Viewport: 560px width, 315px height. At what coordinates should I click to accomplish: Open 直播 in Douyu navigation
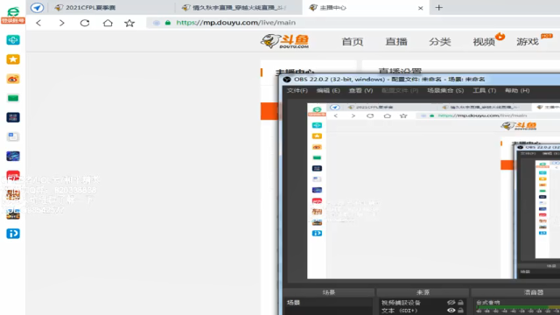click(396, 42)
